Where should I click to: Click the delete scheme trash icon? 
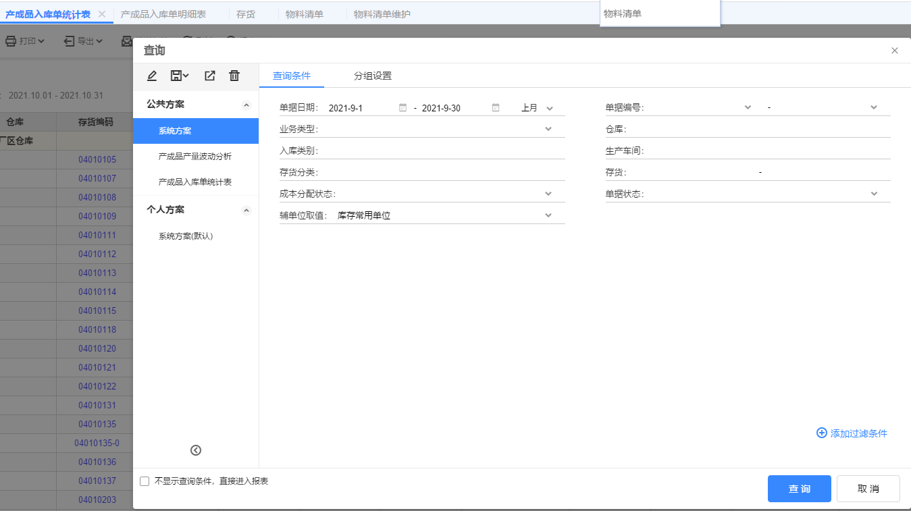(x=234, y=76)
